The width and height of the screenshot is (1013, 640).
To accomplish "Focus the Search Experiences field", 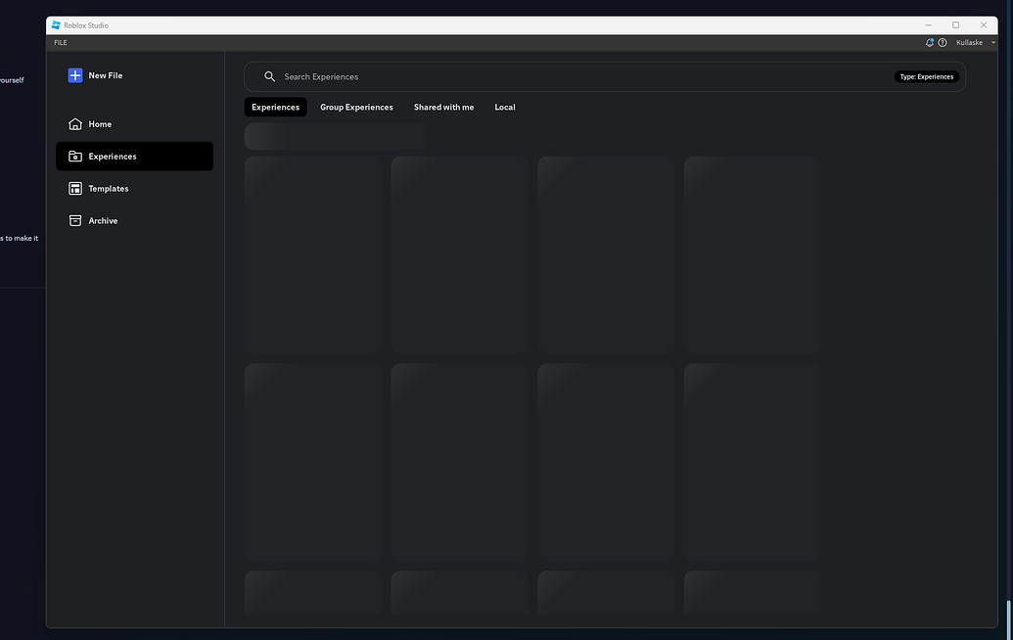I will (604, 76).
